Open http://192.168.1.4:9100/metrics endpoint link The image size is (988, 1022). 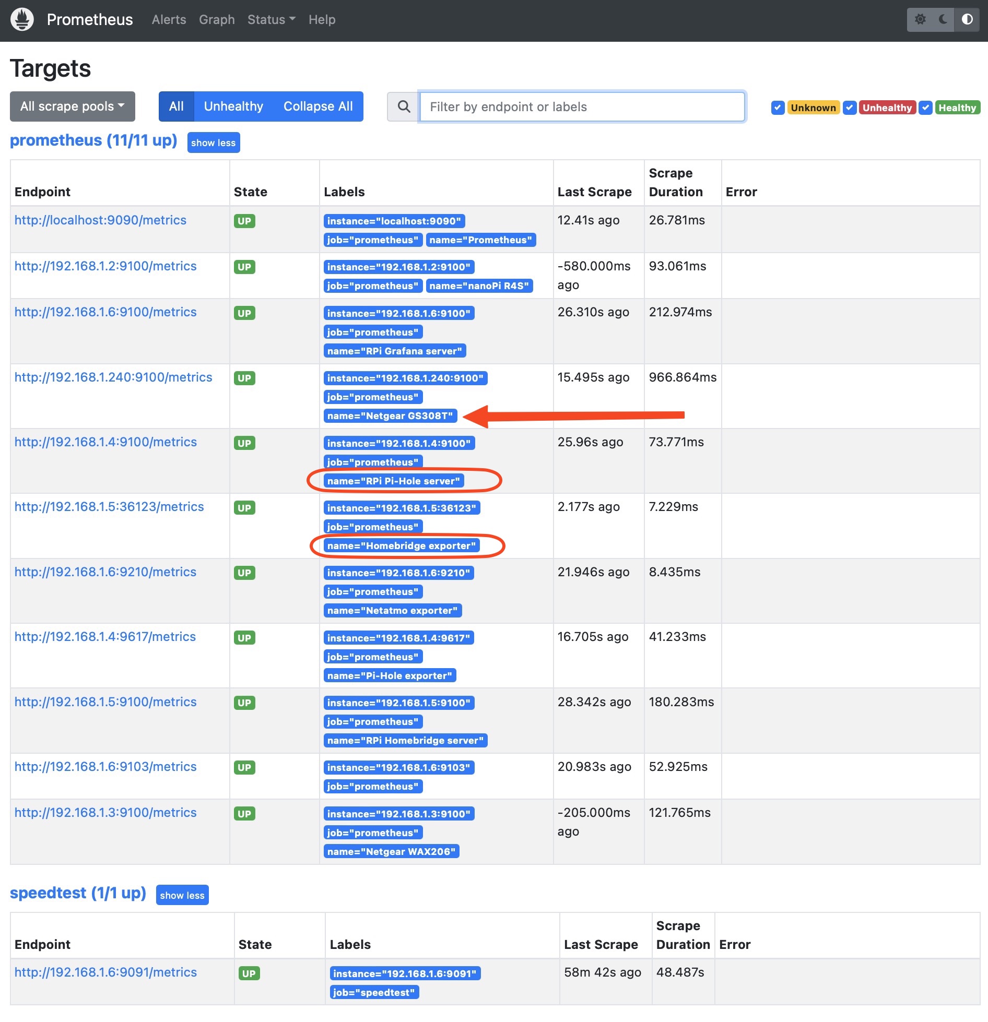105,442
